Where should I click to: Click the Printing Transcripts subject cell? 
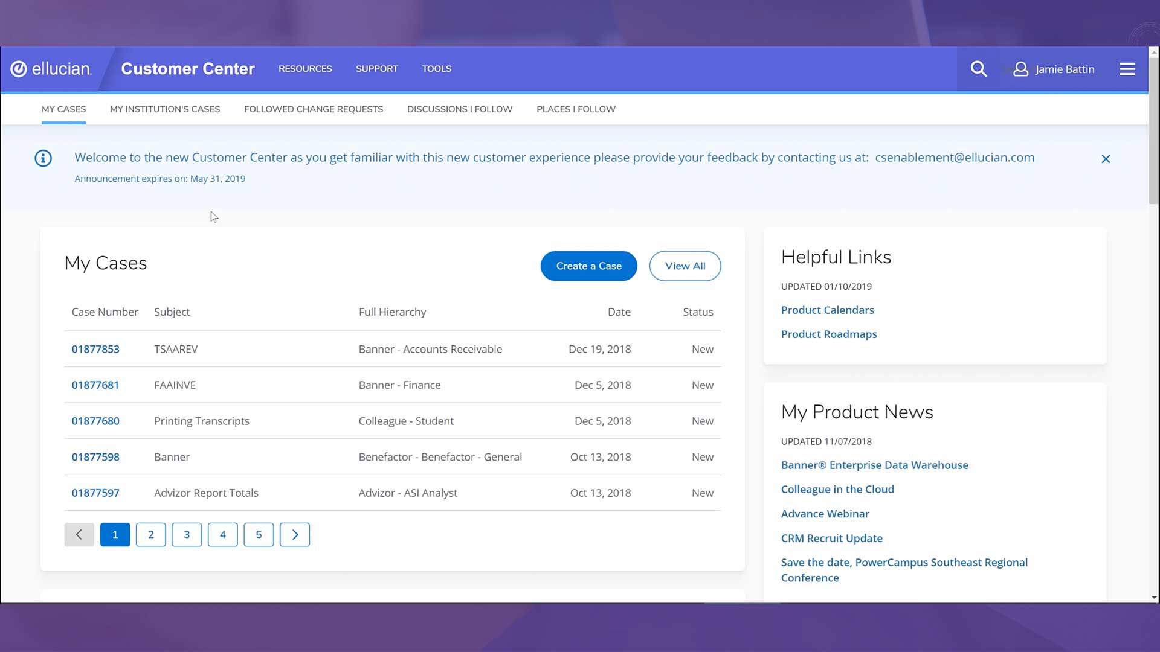pos(201,421)
